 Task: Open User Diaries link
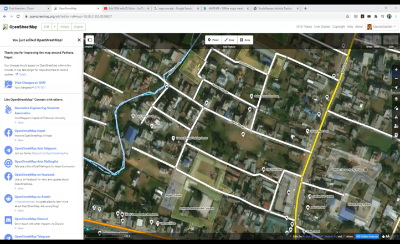(x=322, y=27)
